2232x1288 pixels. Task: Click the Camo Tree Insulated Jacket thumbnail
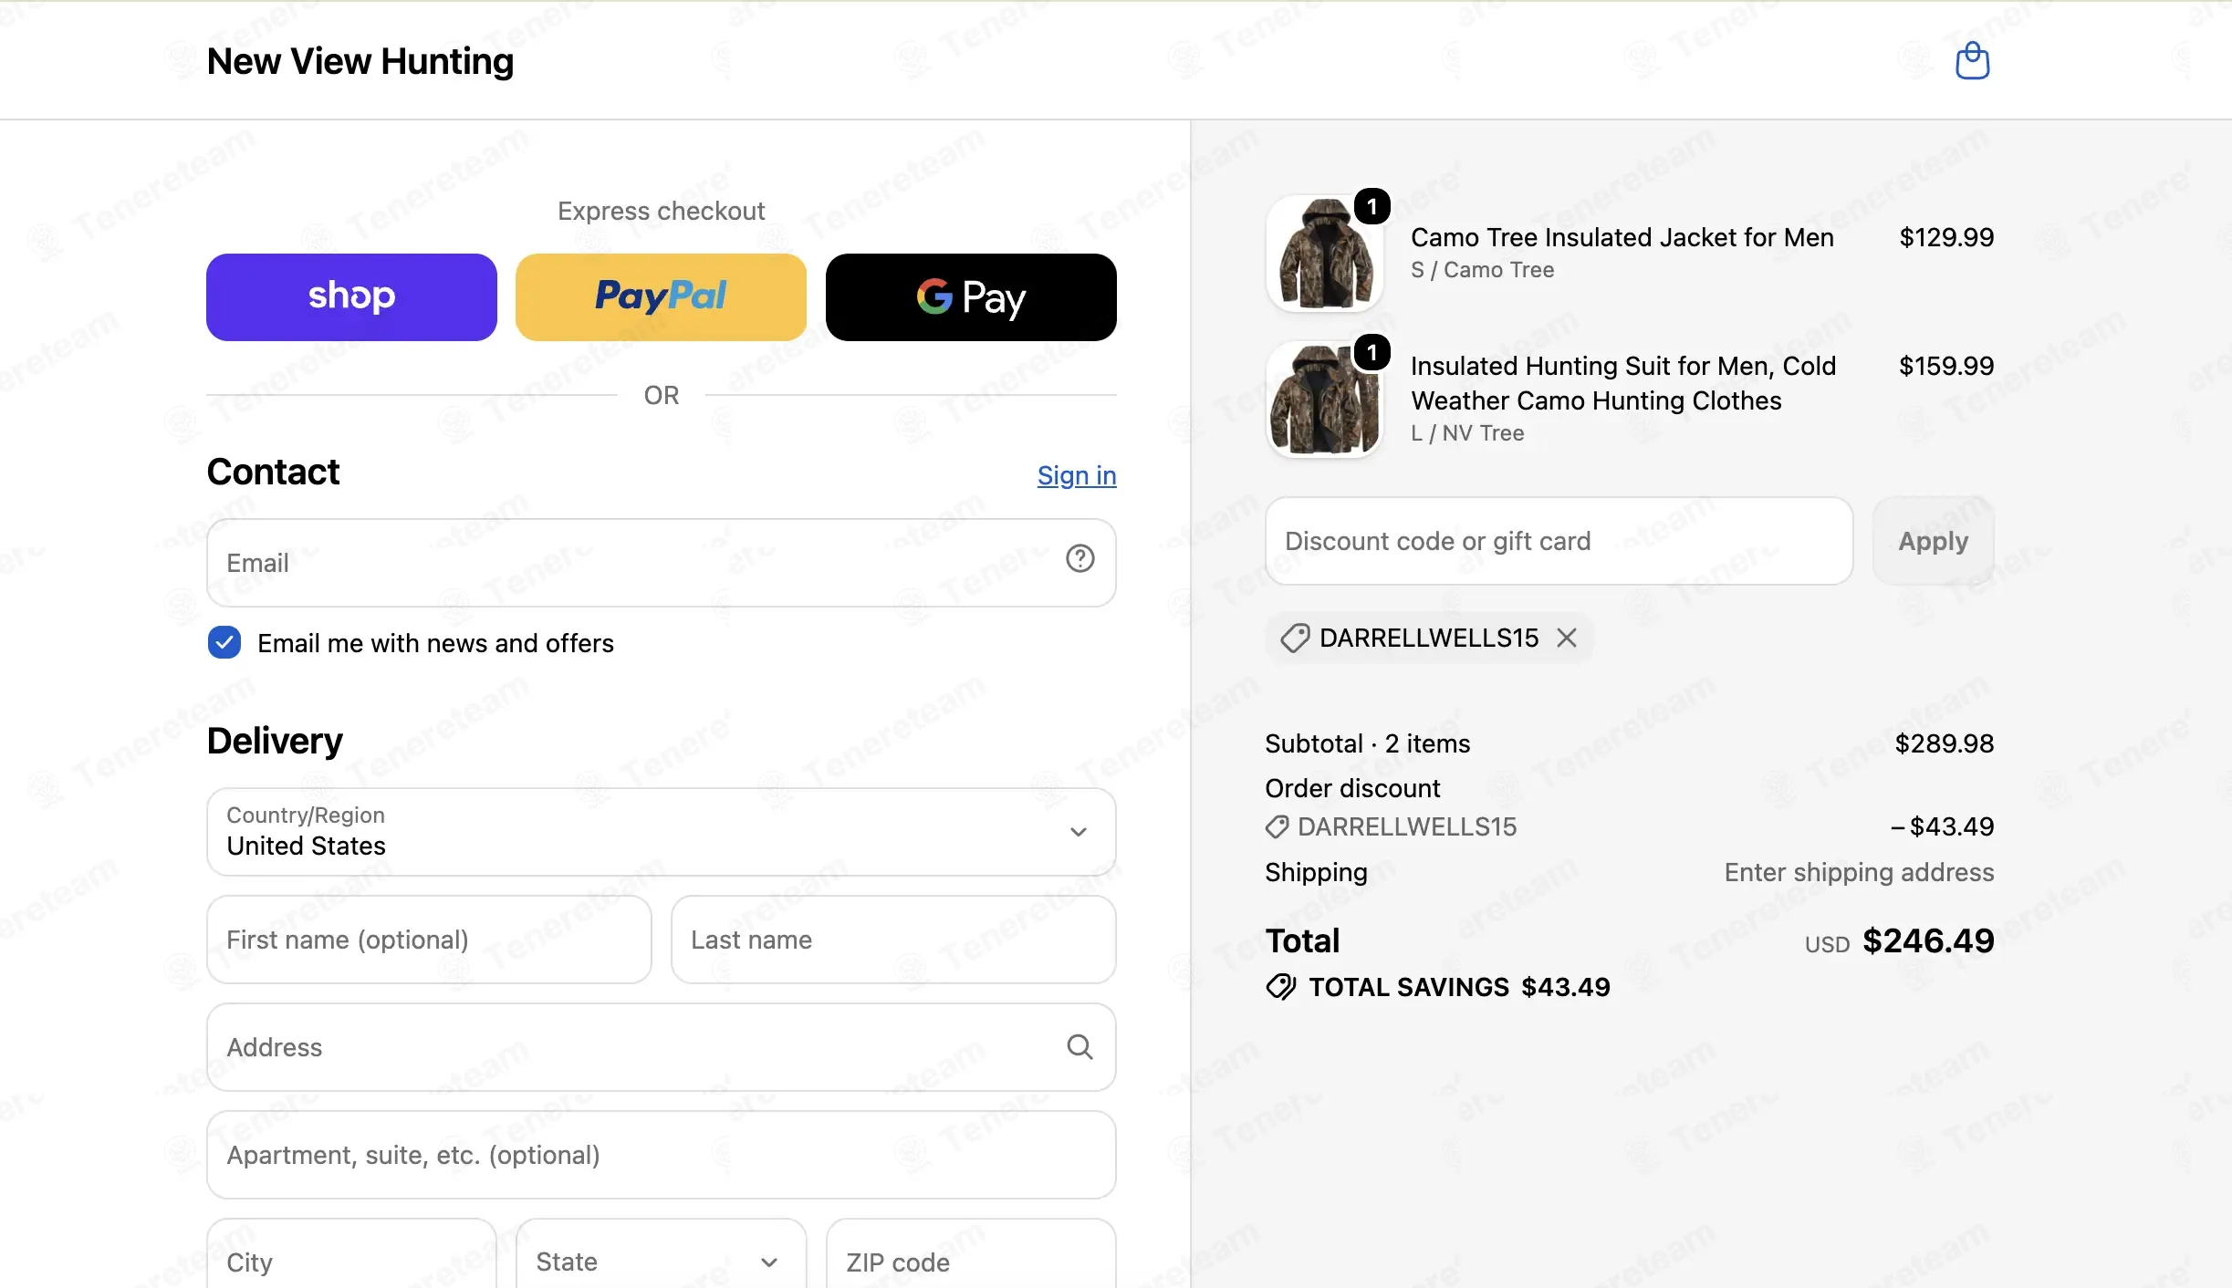tap(1325, 254)
